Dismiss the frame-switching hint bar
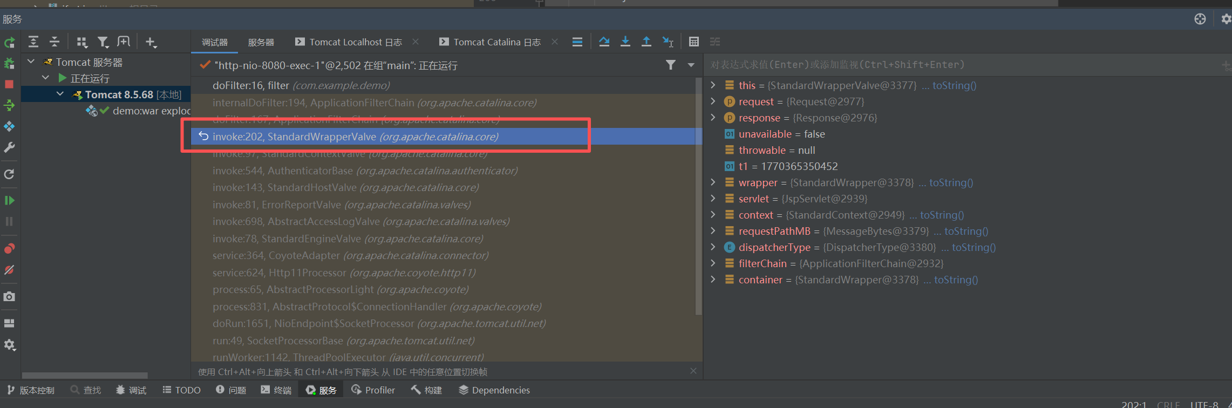1232x408 pixels. (693, 371)
